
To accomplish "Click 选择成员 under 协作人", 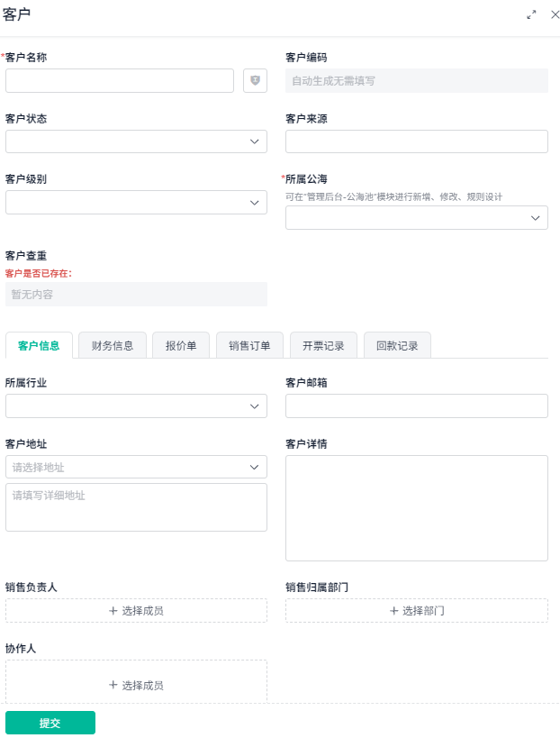I will (x=136, y=684).
